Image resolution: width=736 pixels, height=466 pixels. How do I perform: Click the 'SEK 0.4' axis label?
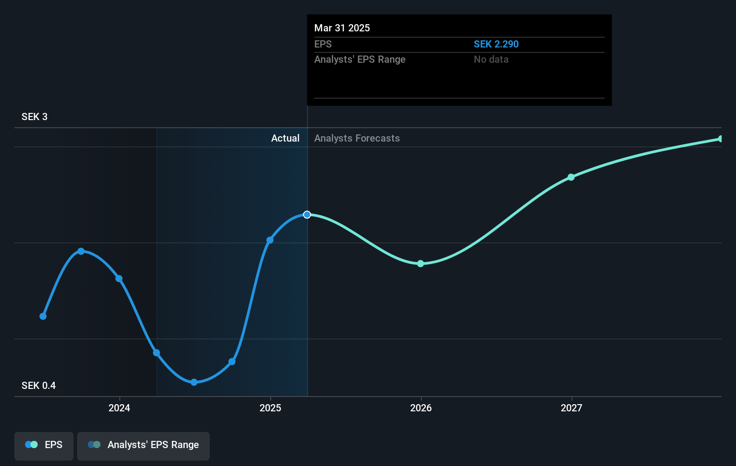(39, 386)
